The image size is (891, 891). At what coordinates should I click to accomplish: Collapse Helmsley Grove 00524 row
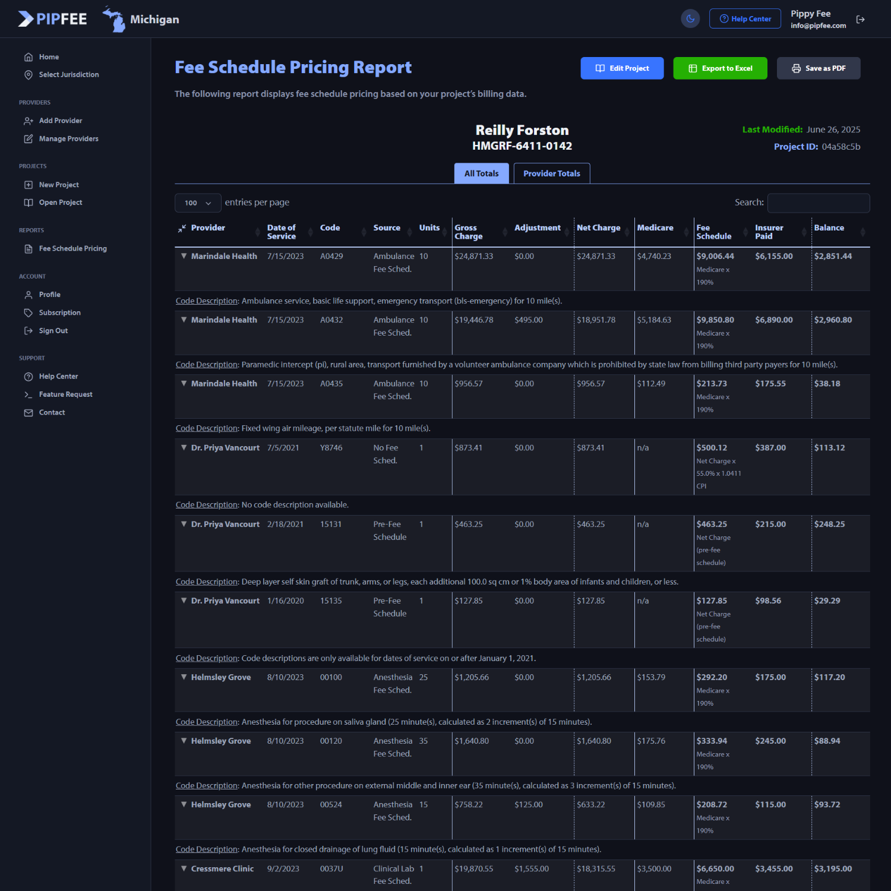184,804
